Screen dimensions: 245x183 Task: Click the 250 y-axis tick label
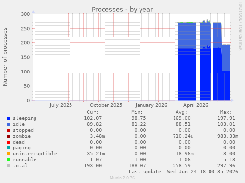coord(25,29)
